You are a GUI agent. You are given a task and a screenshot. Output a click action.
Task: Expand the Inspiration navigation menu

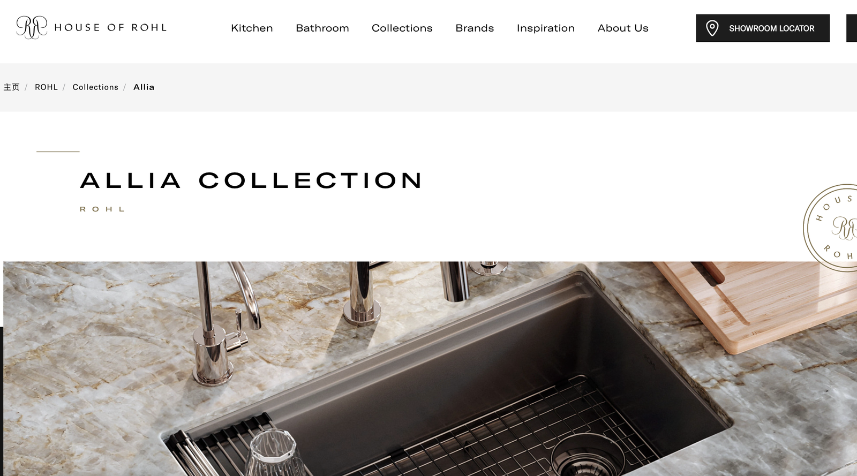tap(546, 28)
